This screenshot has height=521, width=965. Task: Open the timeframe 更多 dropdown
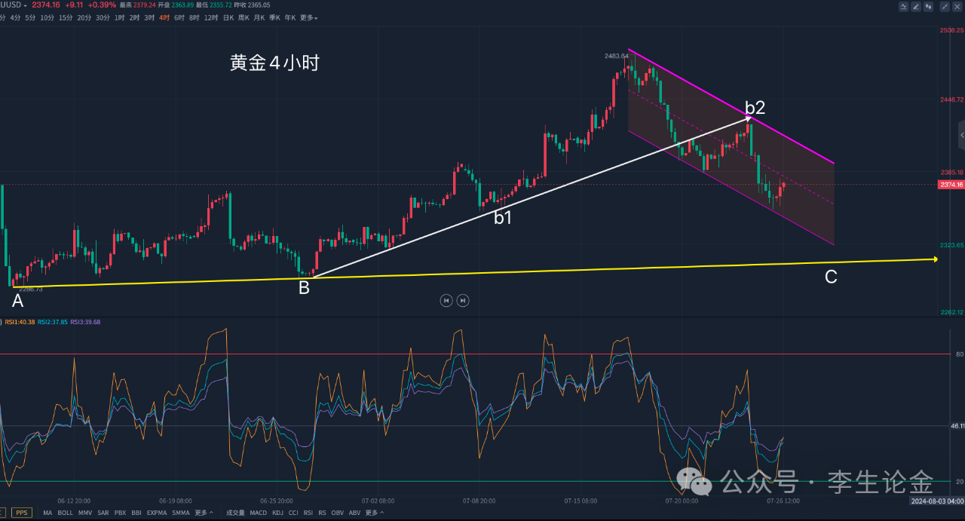(308, 17)
